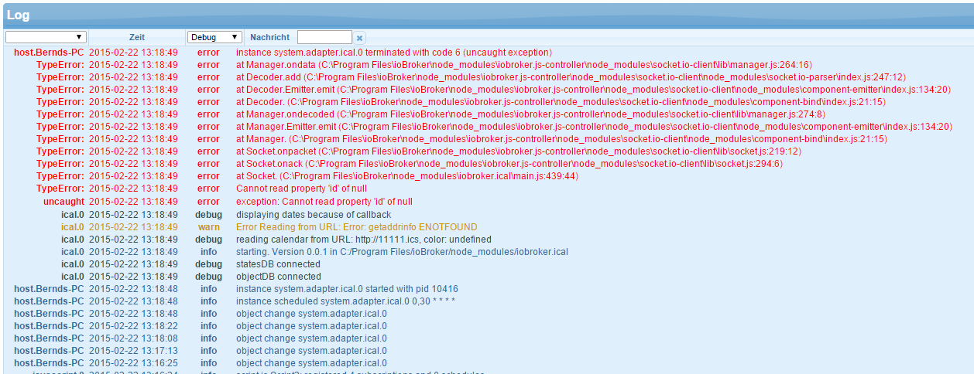The image size is (974, 374).
Task: Select message 'statesDB connected'
Action: (278, 264)
